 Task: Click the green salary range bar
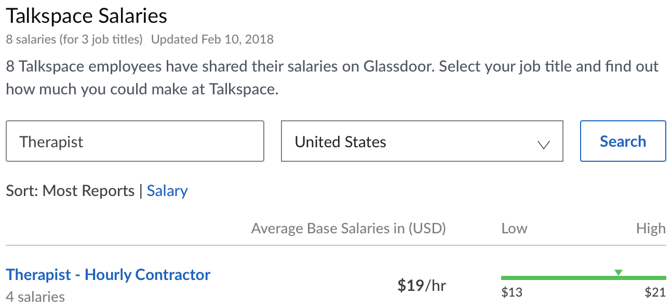pyautogui.click(x=561, y=278)
